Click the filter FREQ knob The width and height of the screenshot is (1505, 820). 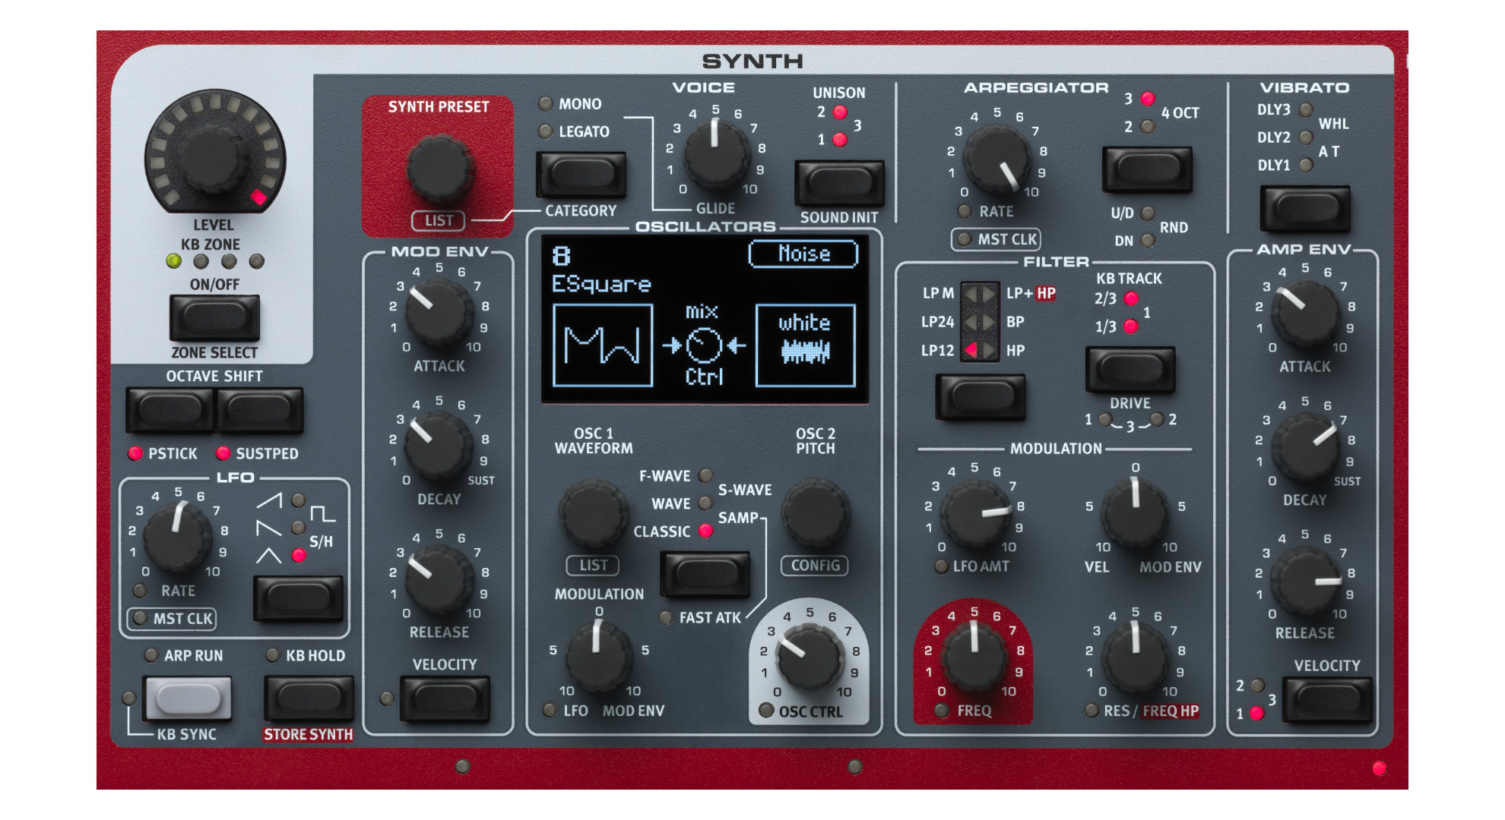coord(975,655)
